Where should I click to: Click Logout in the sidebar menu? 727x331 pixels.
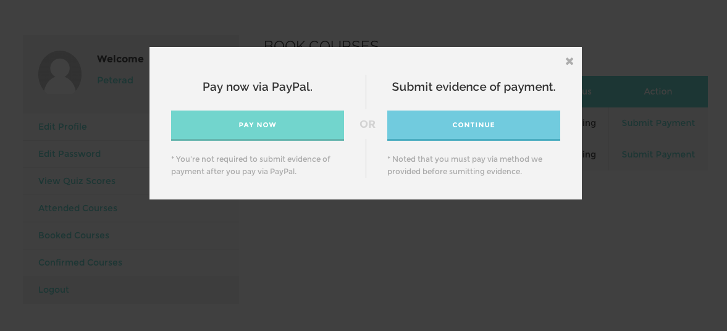coord(54,290)
